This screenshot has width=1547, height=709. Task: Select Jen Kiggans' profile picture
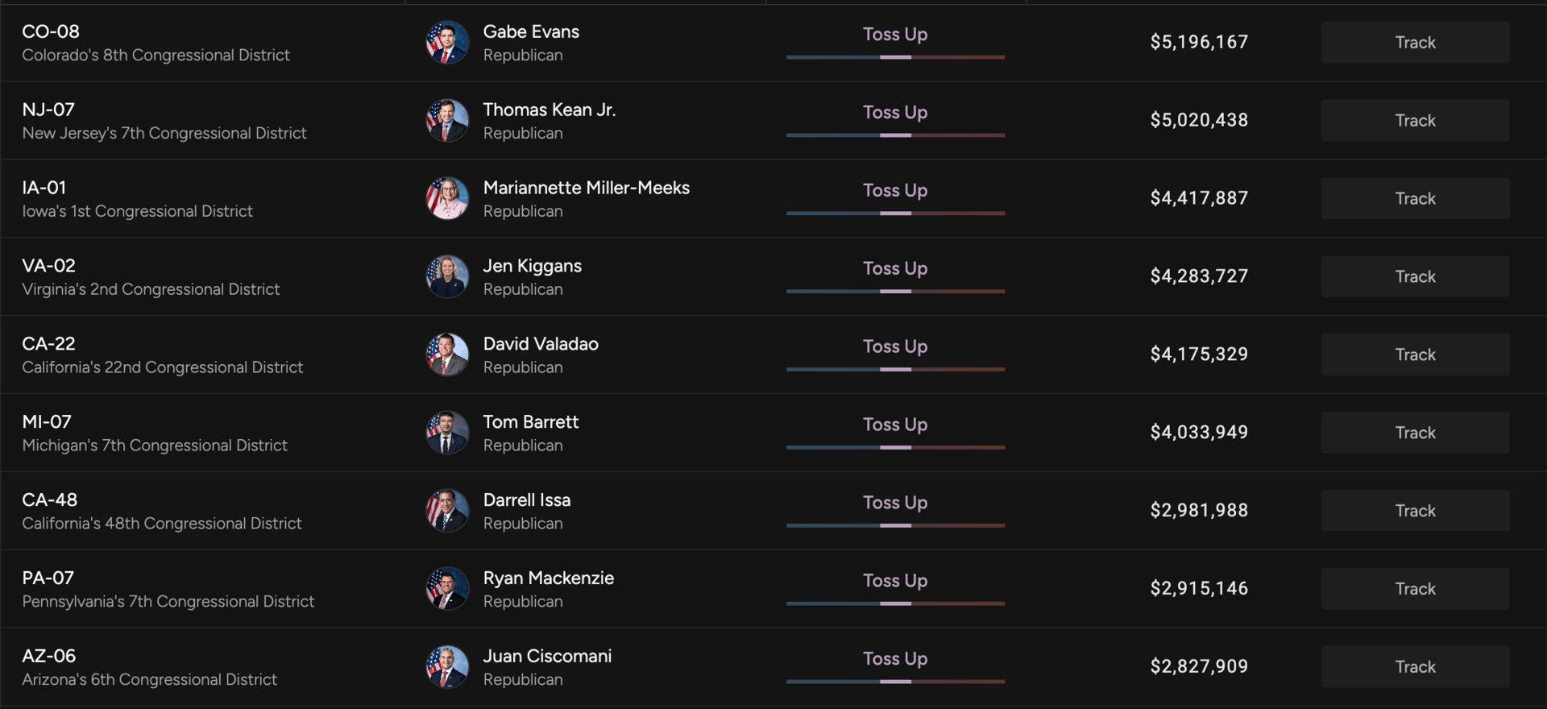(447, 277)
